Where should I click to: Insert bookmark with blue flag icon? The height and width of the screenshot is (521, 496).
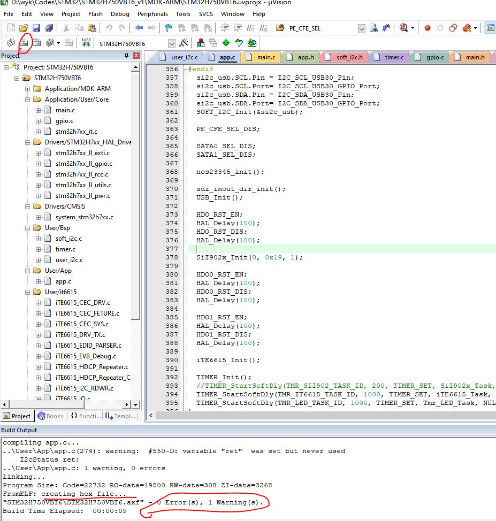[169, 28]
